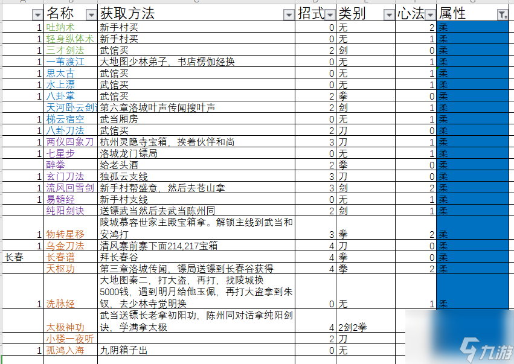This screenshot has height=364, width=514.
Task: Select the 太极神功 cell
Action: tap(71, 321)
